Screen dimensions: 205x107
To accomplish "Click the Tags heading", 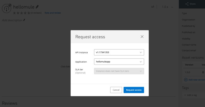I will (x=185, y=88).
